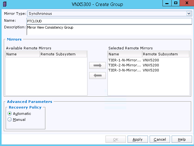Select the TIER-3-N-Mirror row
Image resolution: width=194 pixels, height=146 pixels.
[x=148, y=70]
